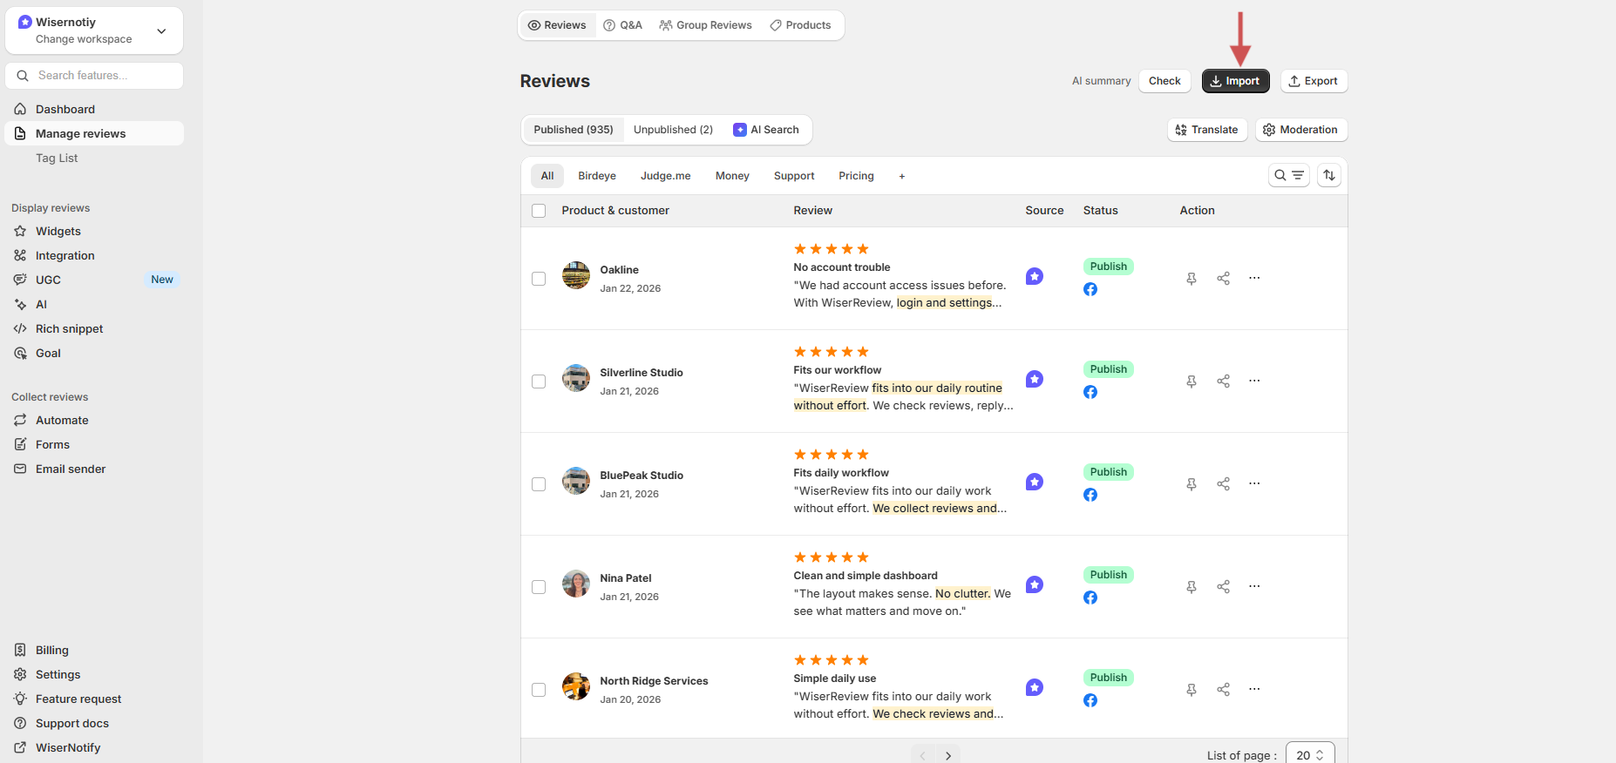The width and height of the screenshot is (1616, 763).
Task: Filter by the Money tab
Action: click(x=732, y=176)
